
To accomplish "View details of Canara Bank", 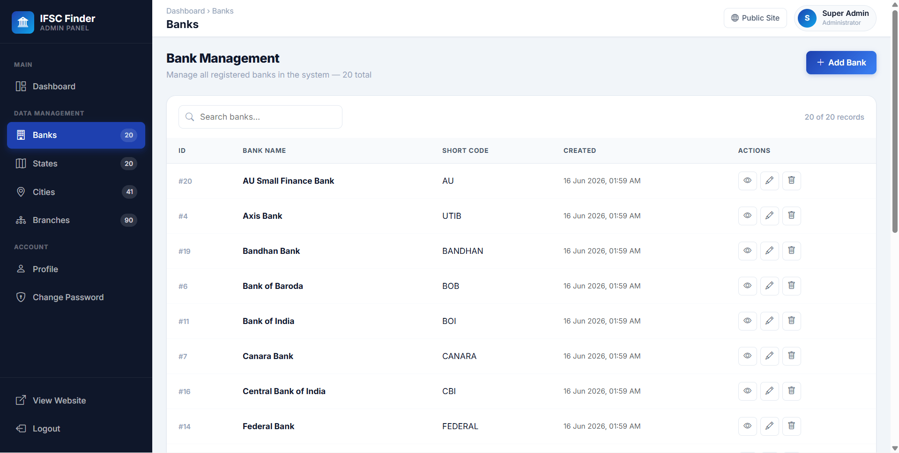I will [747, 356].
